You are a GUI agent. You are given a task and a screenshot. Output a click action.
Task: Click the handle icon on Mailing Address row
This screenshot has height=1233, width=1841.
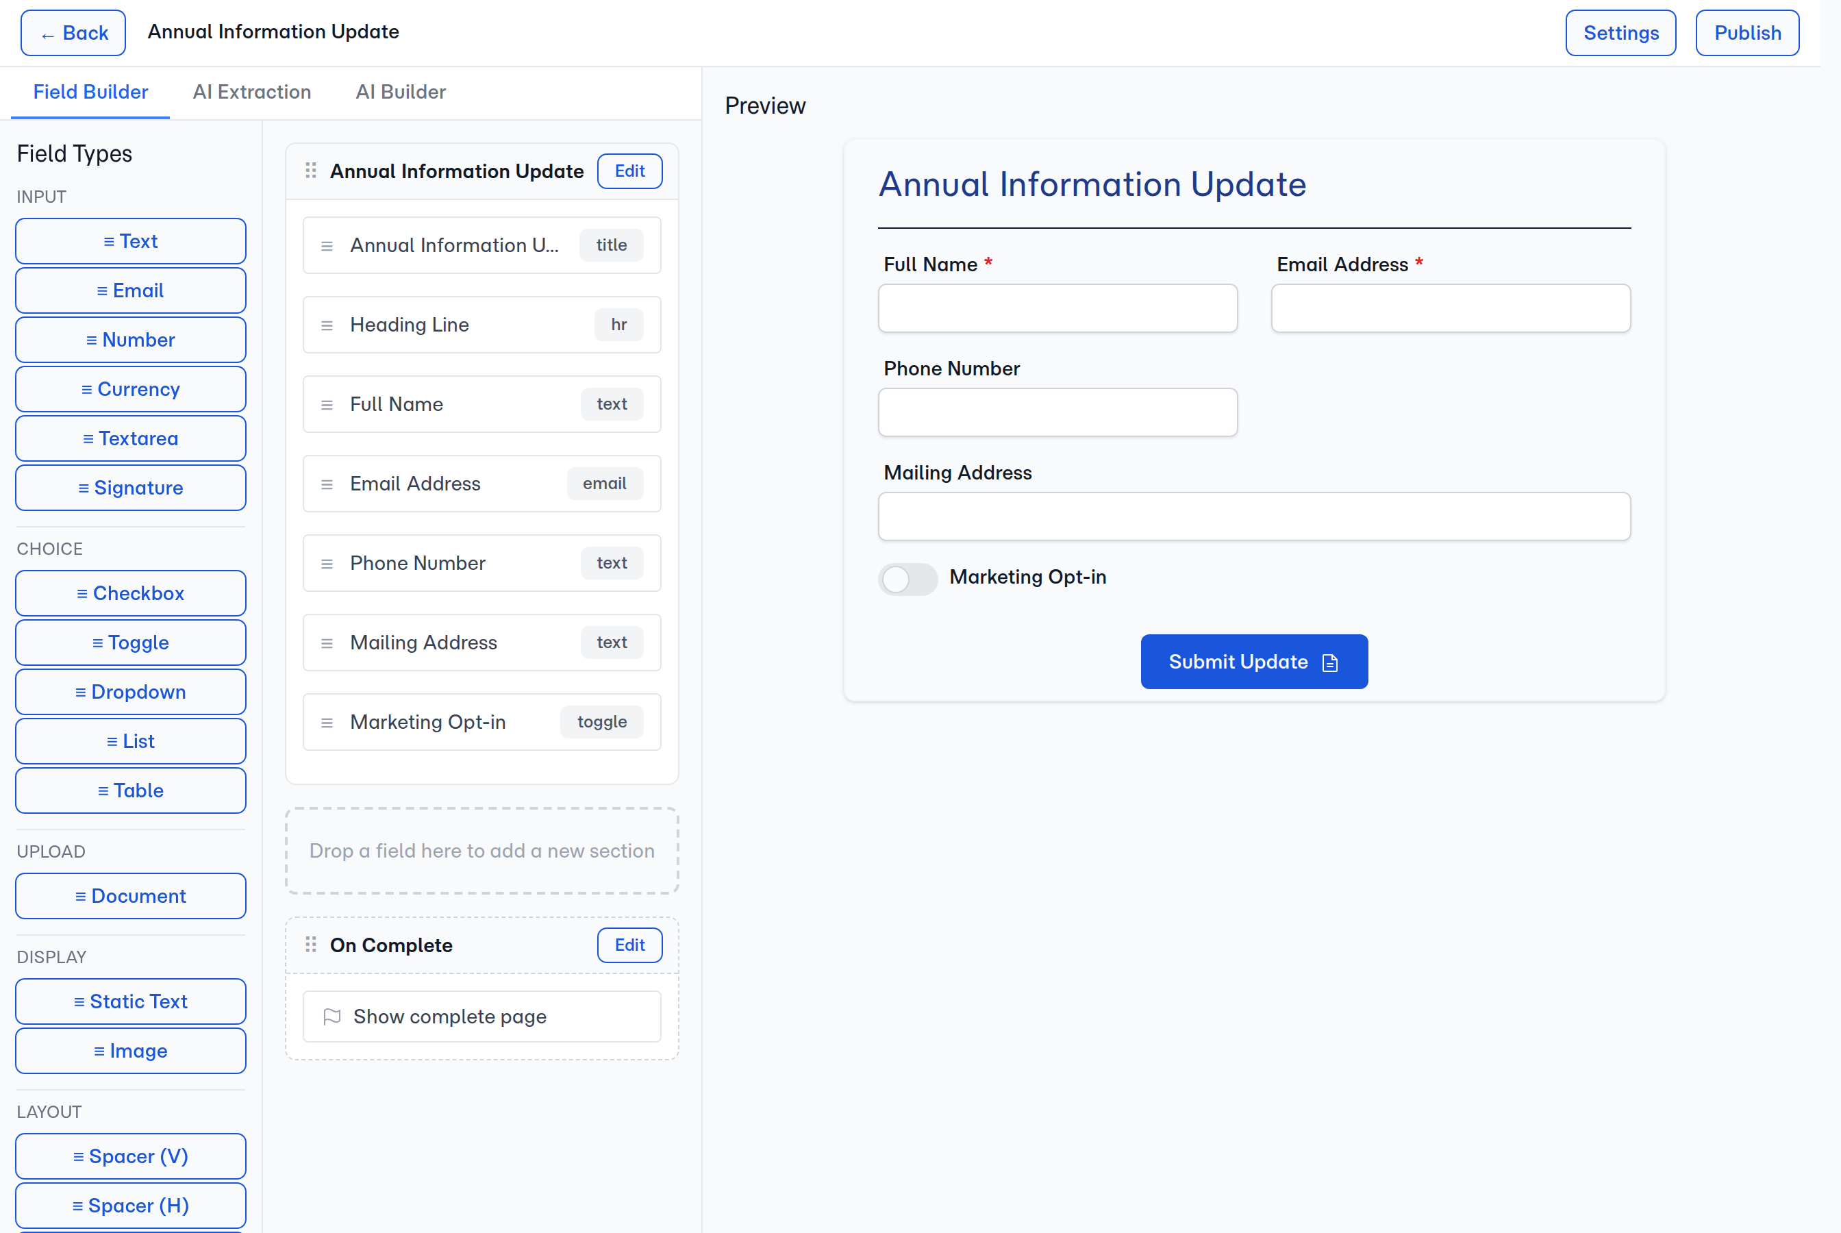[327, 643]
